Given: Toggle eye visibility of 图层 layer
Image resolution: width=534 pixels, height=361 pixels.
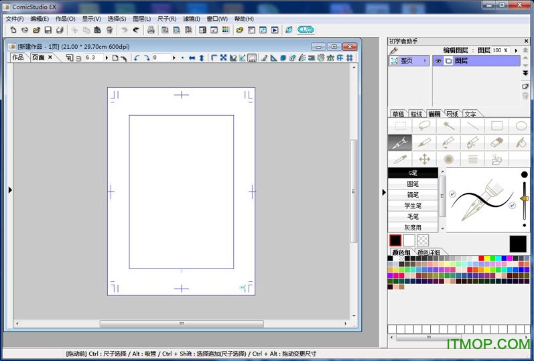Looking at the screenshot, I should [x=438, y=61].
